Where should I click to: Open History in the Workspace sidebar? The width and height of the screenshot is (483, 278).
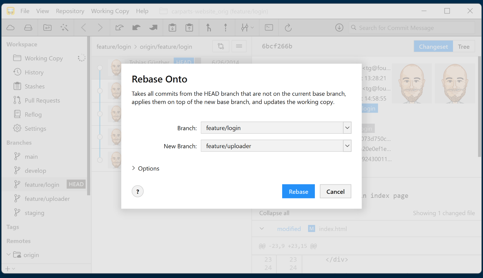(34, 72)
